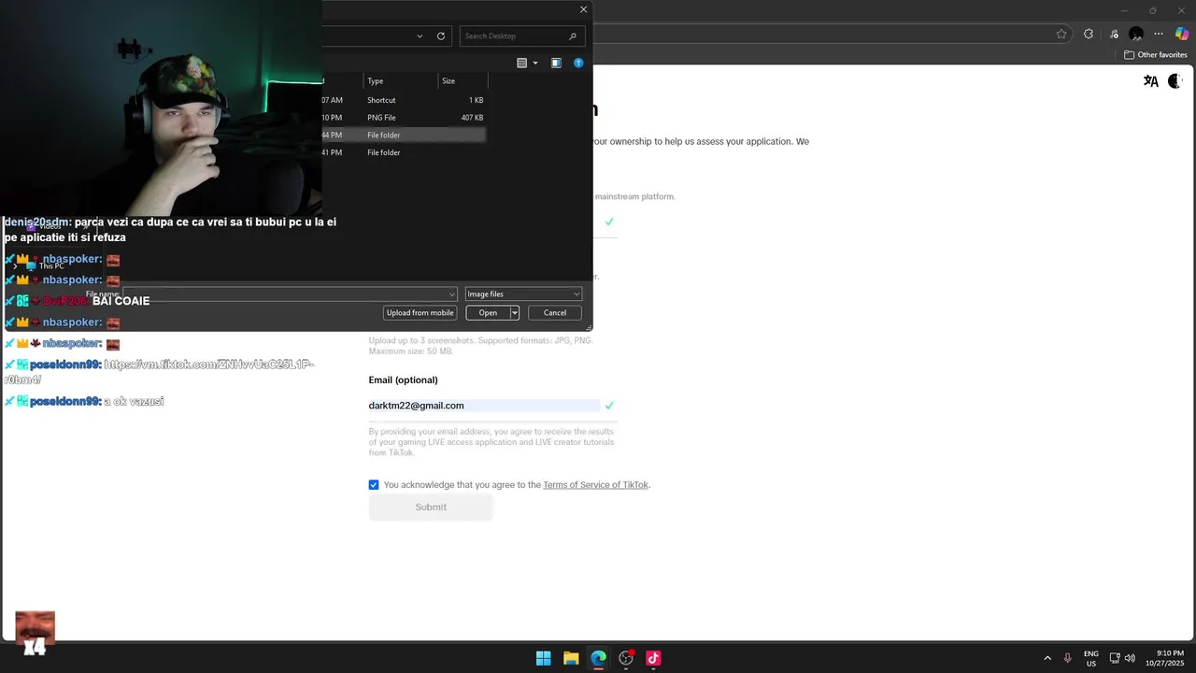
Task: Expand the This PC tree node
Action: [x=15, y=266]
